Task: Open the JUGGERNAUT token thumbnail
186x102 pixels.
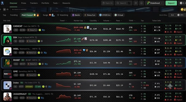Action: pos(7,97)
